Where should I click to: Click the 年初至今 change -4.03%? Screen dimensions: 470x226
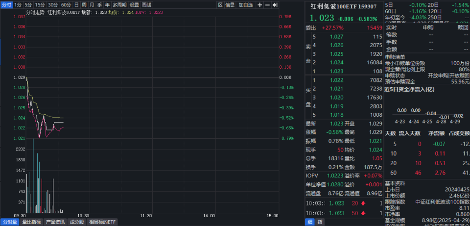(417, 17)
